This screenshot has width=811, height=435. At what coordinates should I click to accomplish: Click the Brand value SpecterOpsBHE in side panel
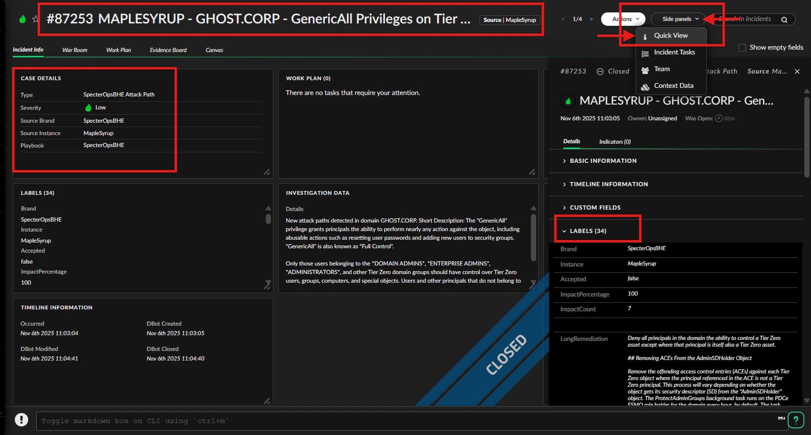point(646,248)
